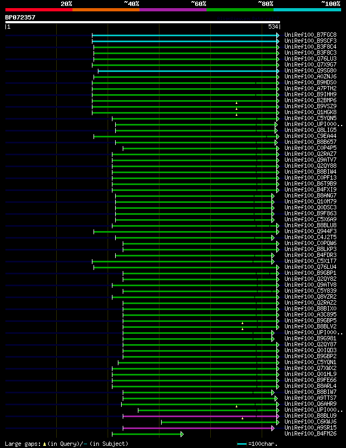Image resolution: width=346 pixels, height=448 pixels.
Task: Click hit label UniRef100_B8B657
Action: (x=310, y=142)
